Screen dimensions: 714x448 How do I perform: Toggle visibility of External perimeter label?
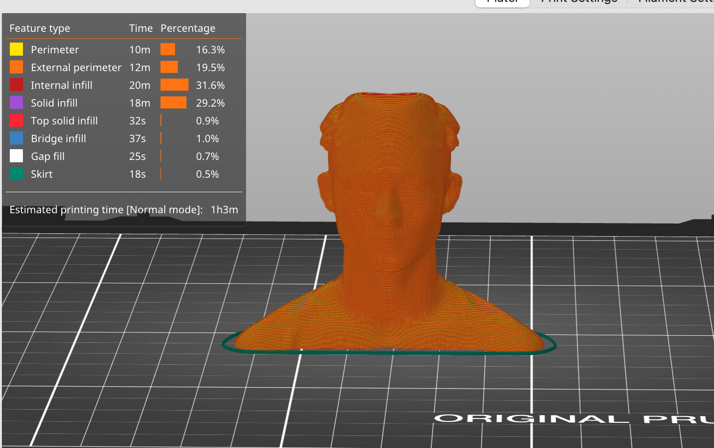[x=76, y=67]
